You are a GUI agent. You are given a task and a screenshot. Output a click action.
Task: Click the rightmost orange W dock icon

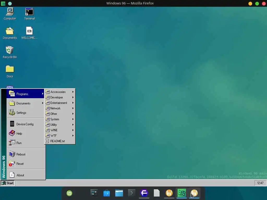(194, 193)
